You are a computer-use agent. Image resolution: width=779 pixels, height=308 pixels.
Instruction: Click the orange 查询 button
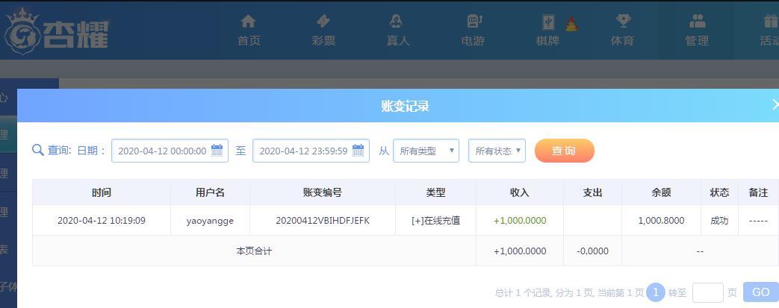coord(565,151)
